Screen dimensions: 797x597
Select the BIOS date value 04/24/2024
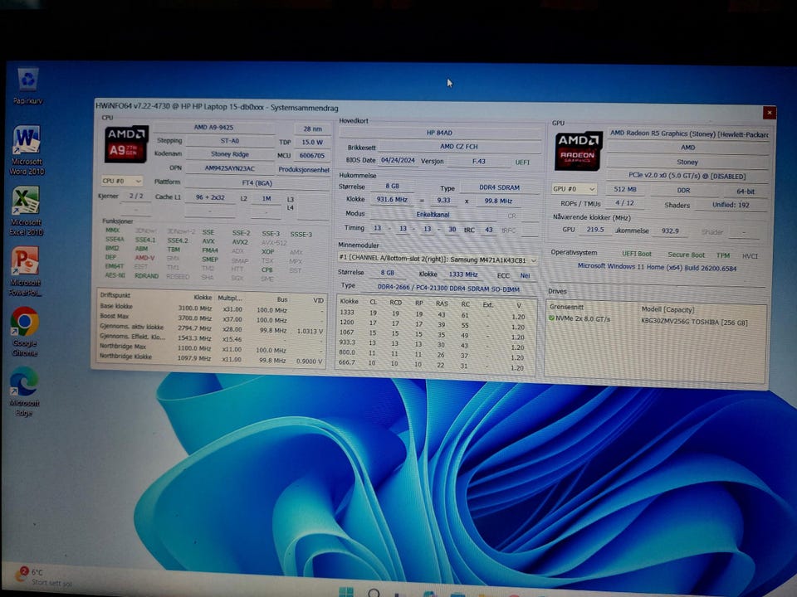[398, 160]
